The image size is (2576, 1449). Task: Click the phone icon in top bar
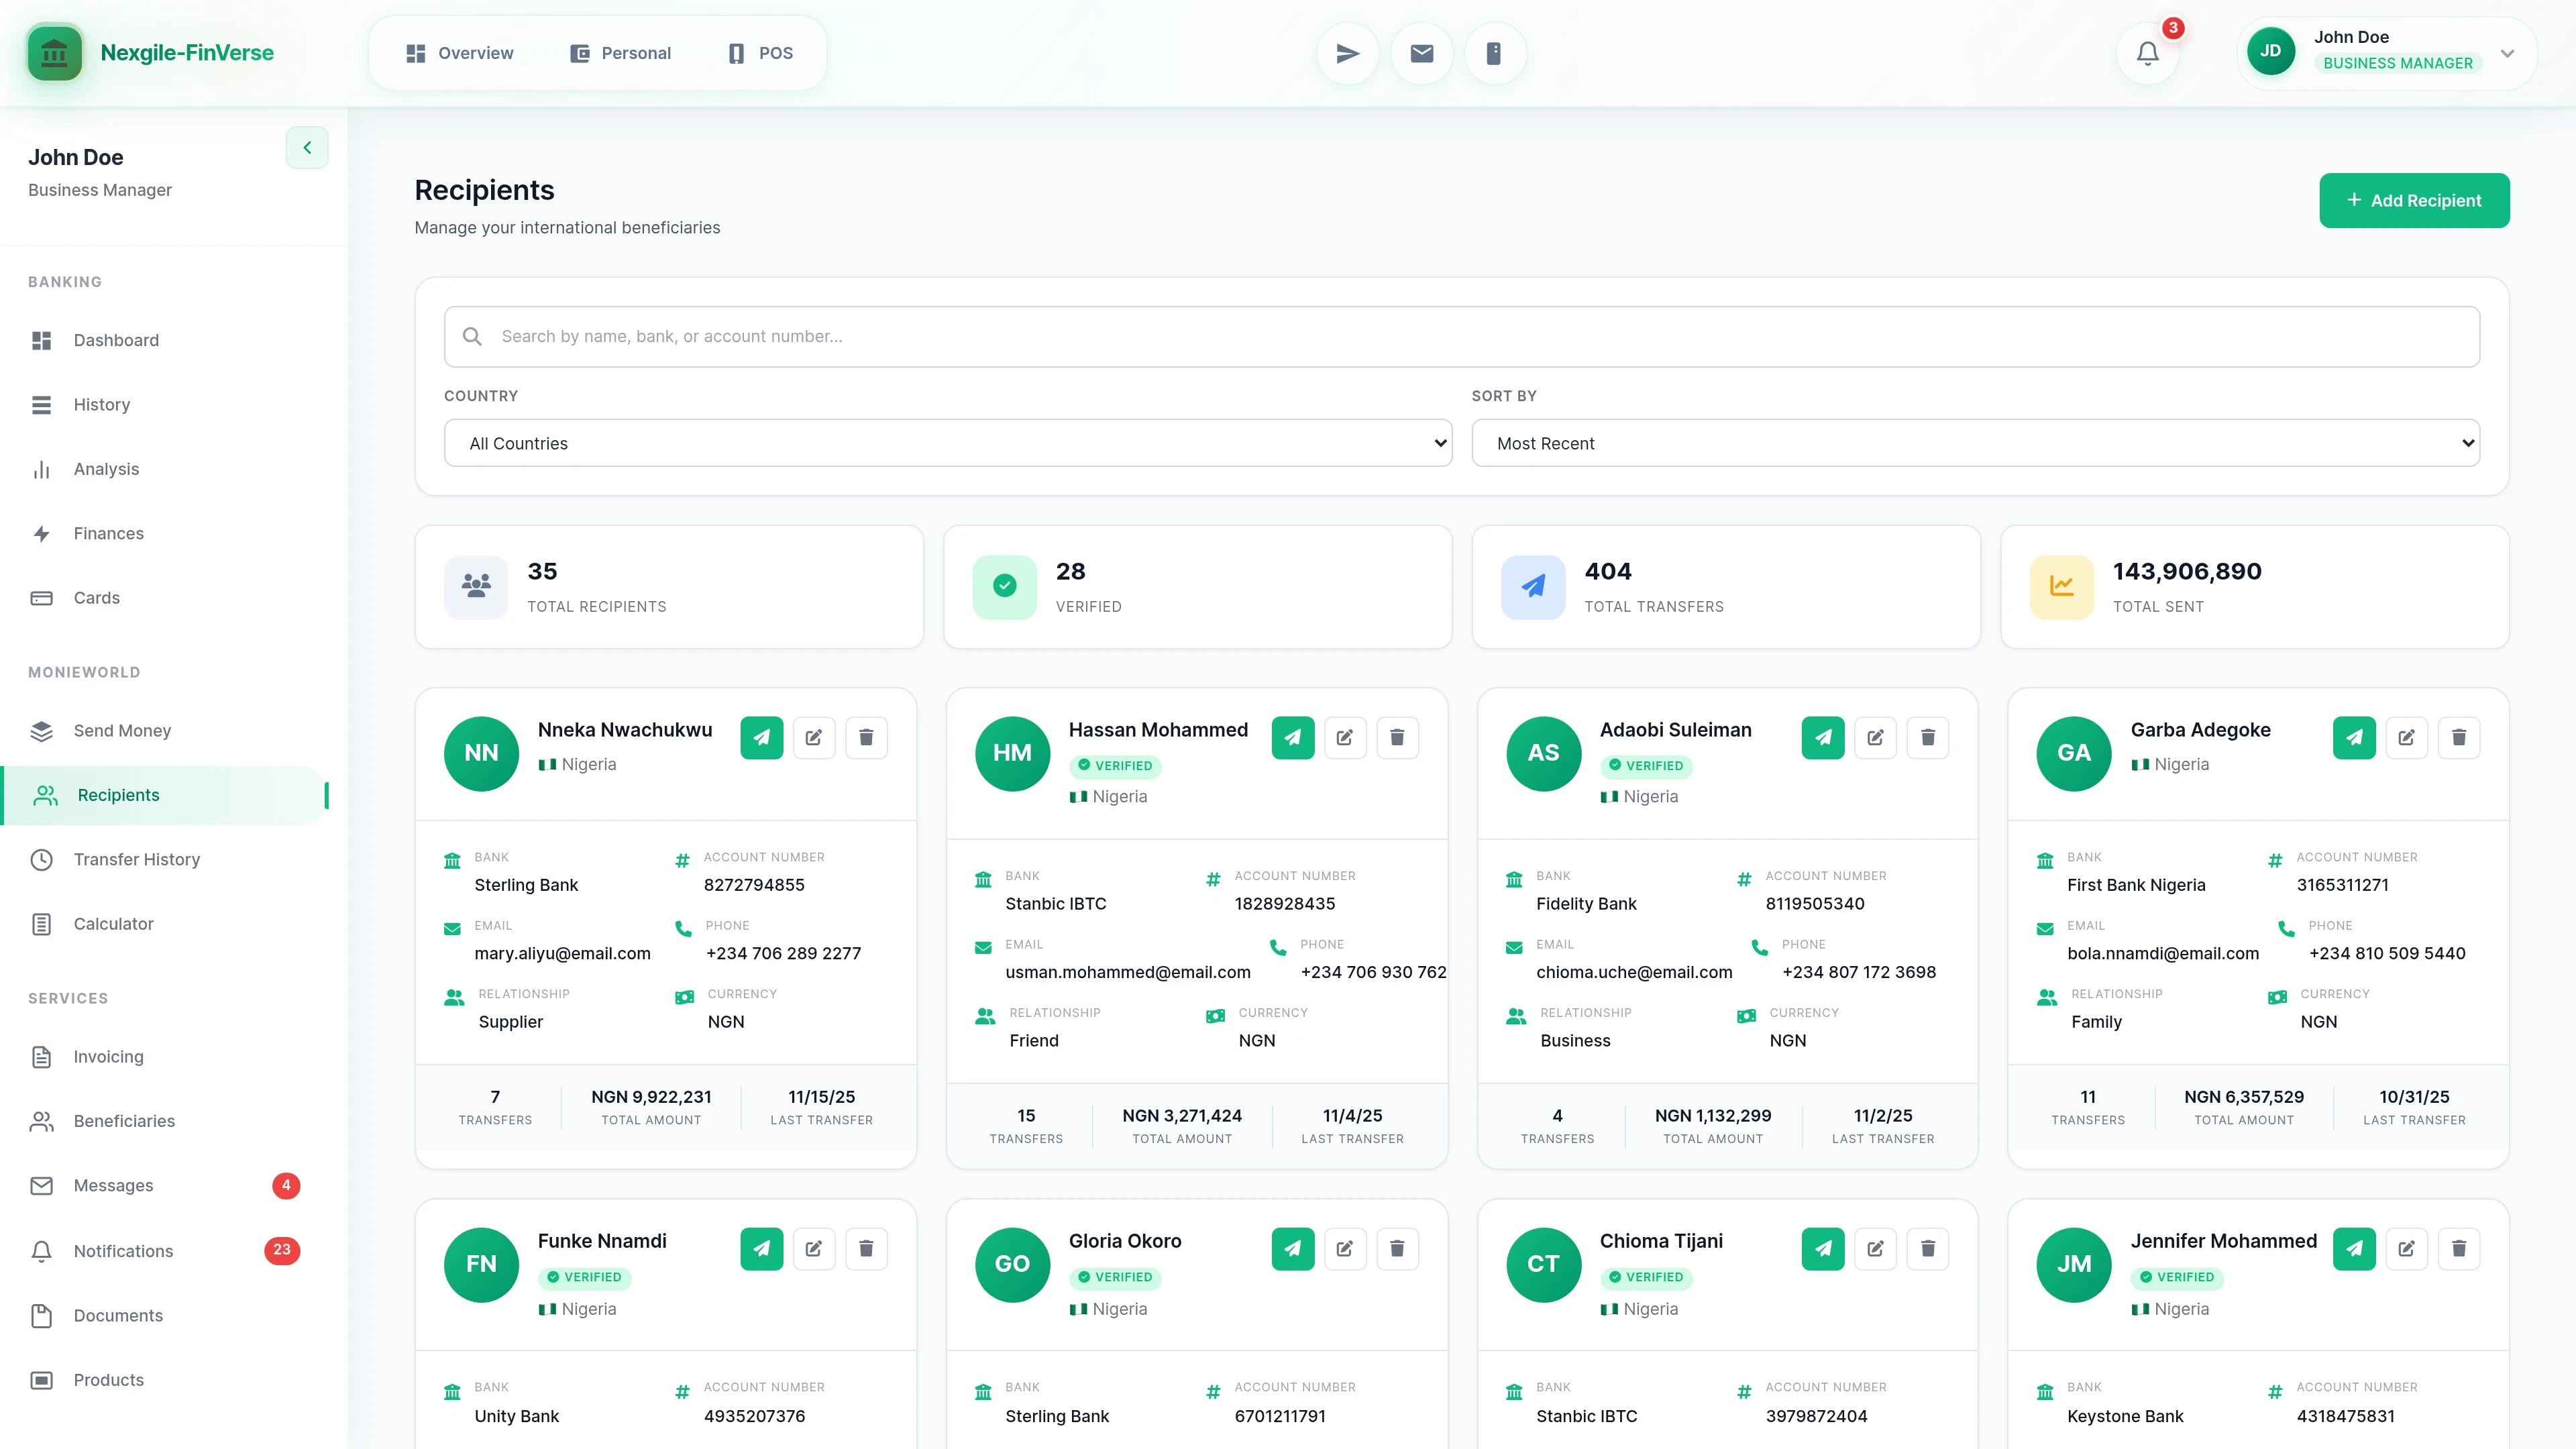tap(1493, 54)
